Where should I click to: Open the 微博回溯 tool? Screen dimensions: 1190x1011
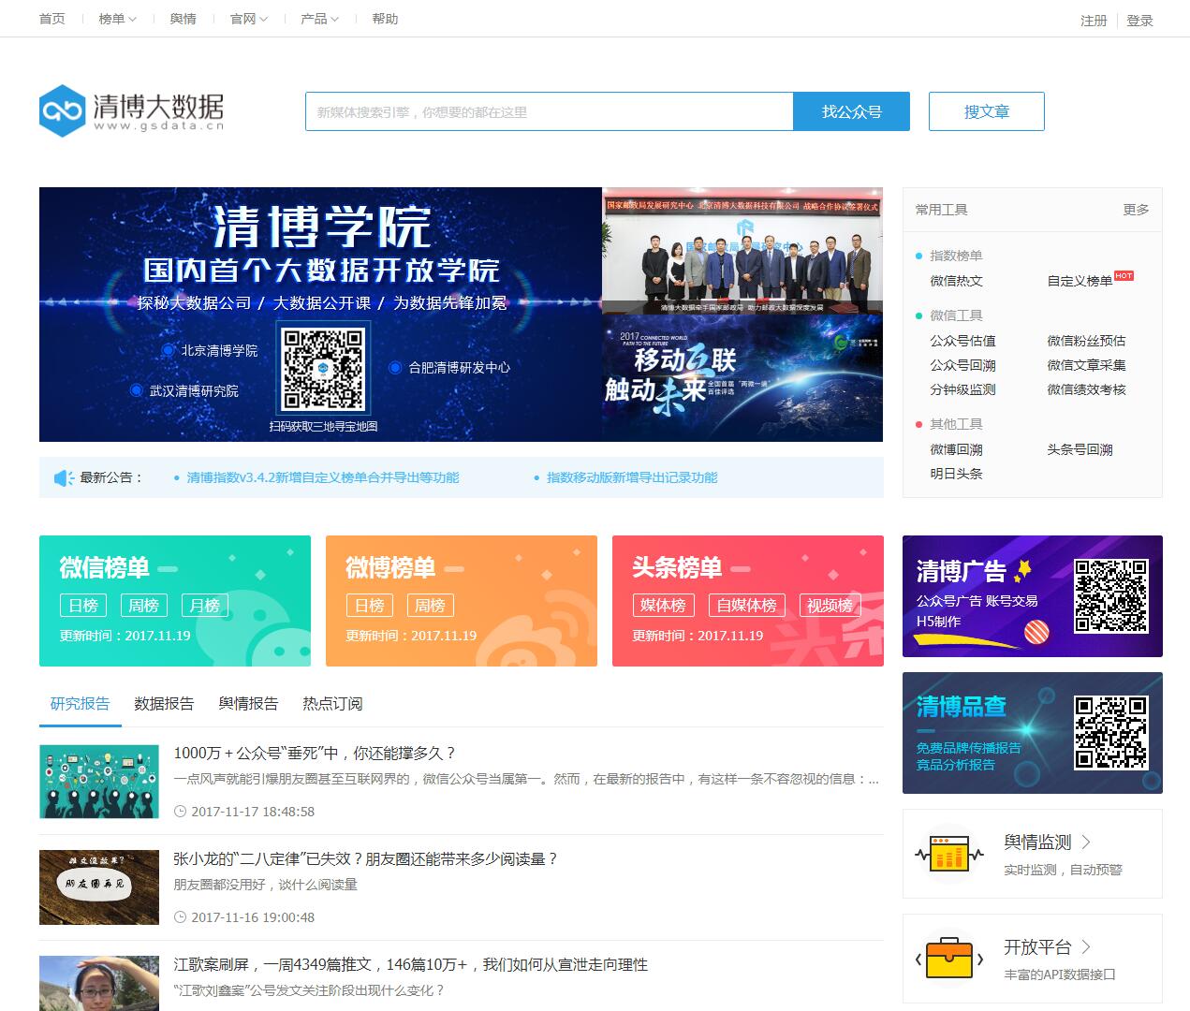coord(956,449)
